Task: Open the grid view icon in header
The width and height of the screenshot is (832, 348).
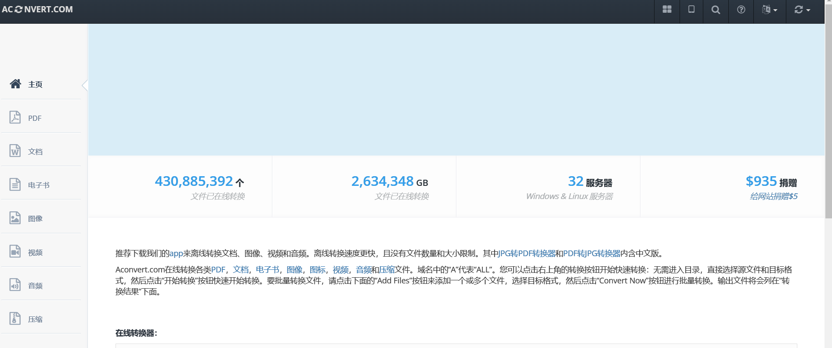Action: pyautogui.click(x=667, y=10)
